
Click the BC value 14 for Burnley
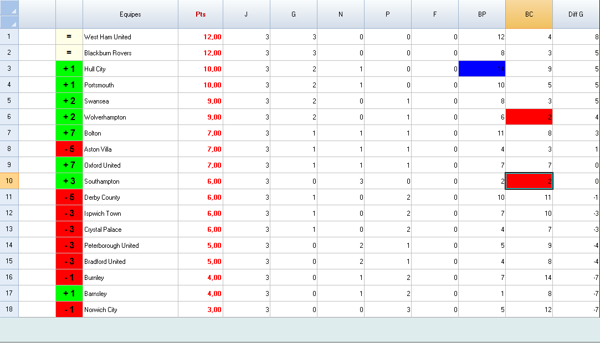pyautogui.click(x=529, y=277)
